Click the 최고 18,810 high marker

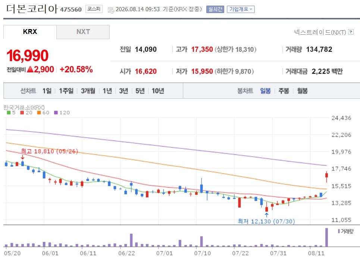point(49,151)
